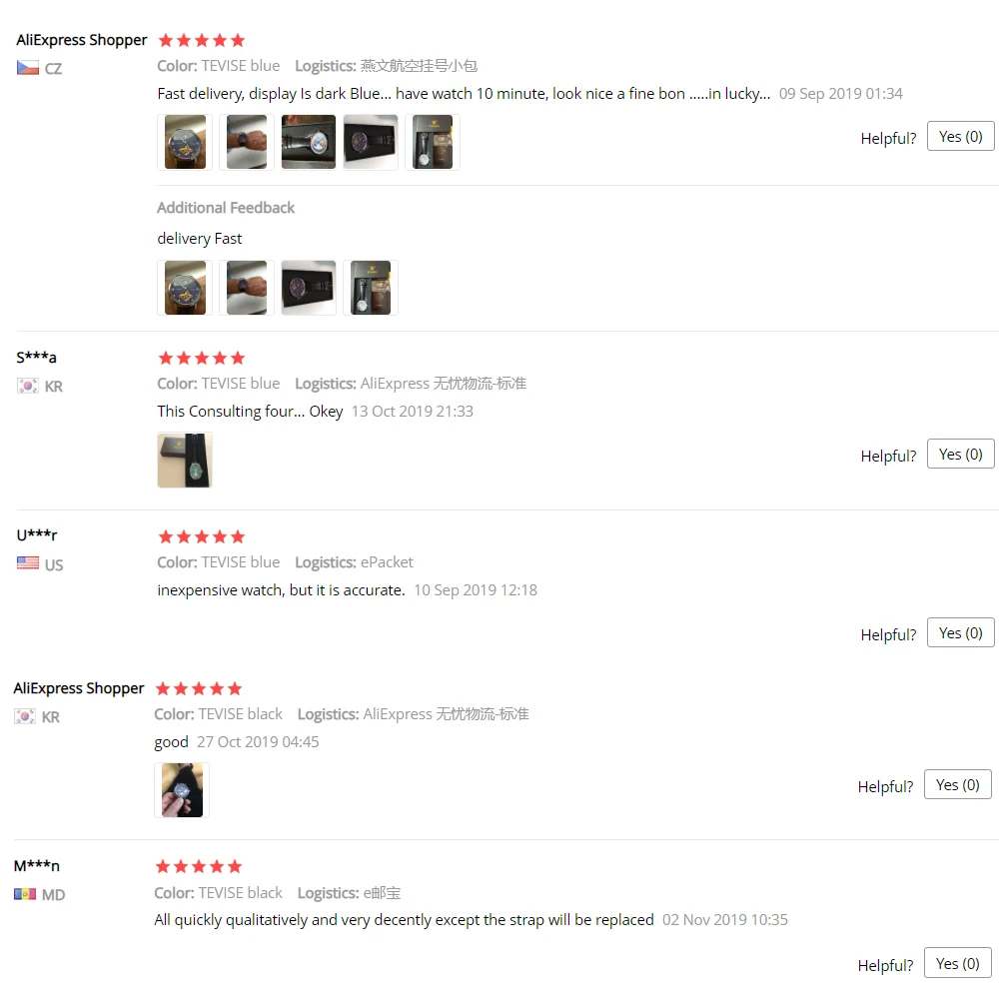Mark the 'Fast delivery' review helpful with Yes
This screenshot has width=999, height=999.
coord(960,136)
